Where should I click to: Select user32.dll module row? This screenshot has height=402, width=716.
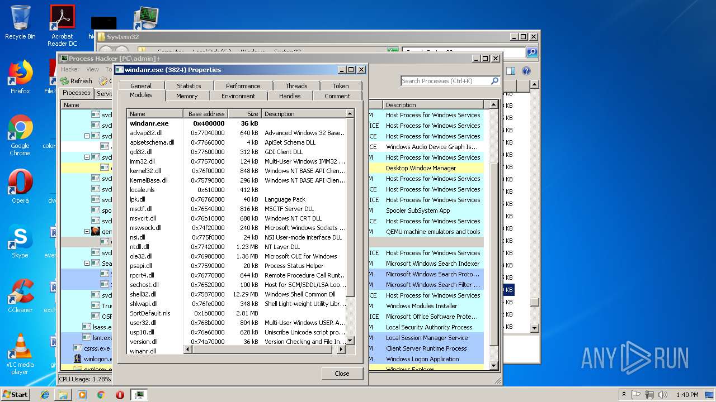coord(237,323)
